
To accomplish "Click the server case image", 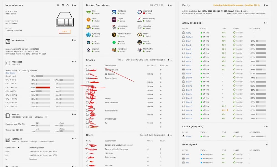I will coord(65,19).
